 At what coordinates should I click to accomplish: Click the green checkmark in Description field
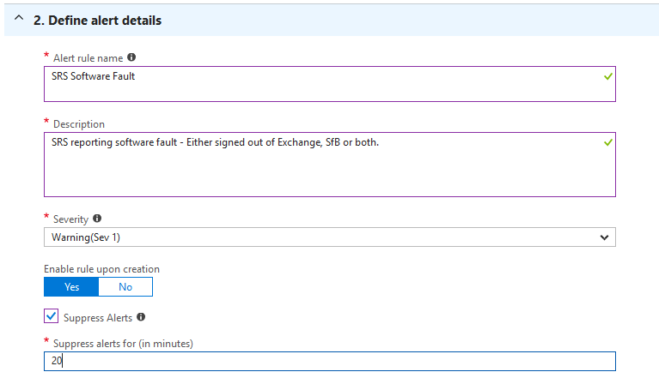click(x=607, y=143)
